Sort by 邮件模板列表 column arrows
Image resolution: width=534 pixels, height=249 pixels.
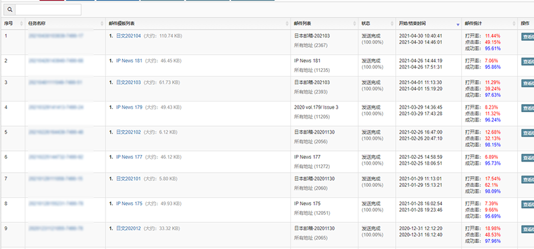pos(287,24)
